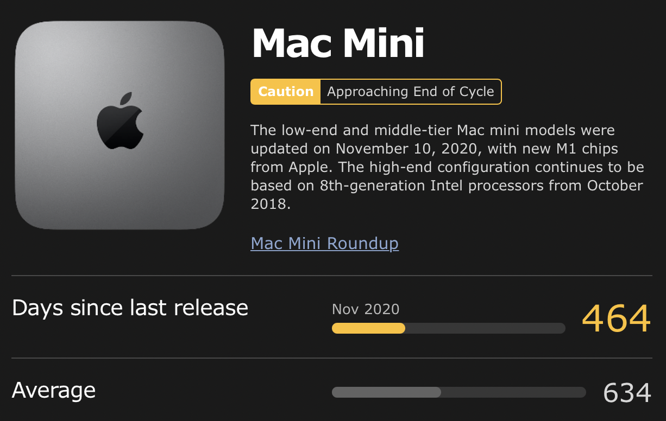Screen dimensions: 666x421
Task: Click the Mac Mini title heading
Action: point(338,43)
